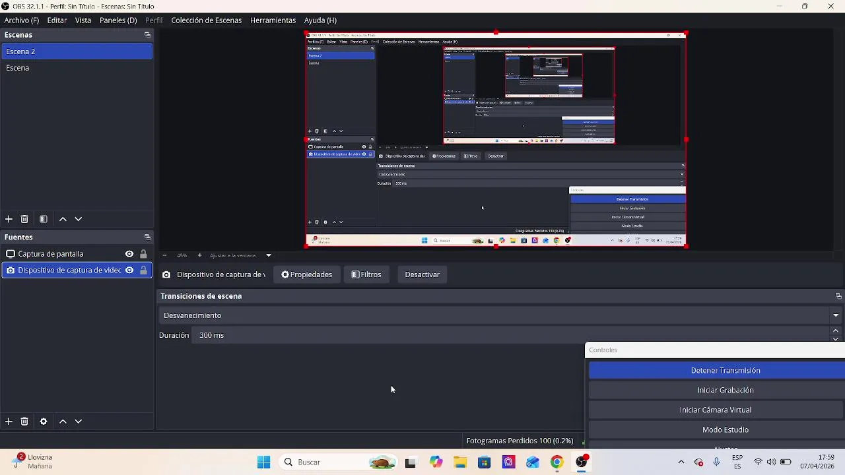The image size is (845, 475).
Task: Select the Captura de pantalla source row
Action: (77, 254)
